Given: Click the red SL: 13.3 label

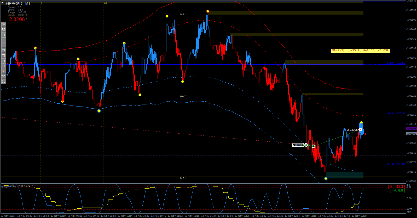Looking at the screenshot, I should pyautogui.click(x=396, y=187).
